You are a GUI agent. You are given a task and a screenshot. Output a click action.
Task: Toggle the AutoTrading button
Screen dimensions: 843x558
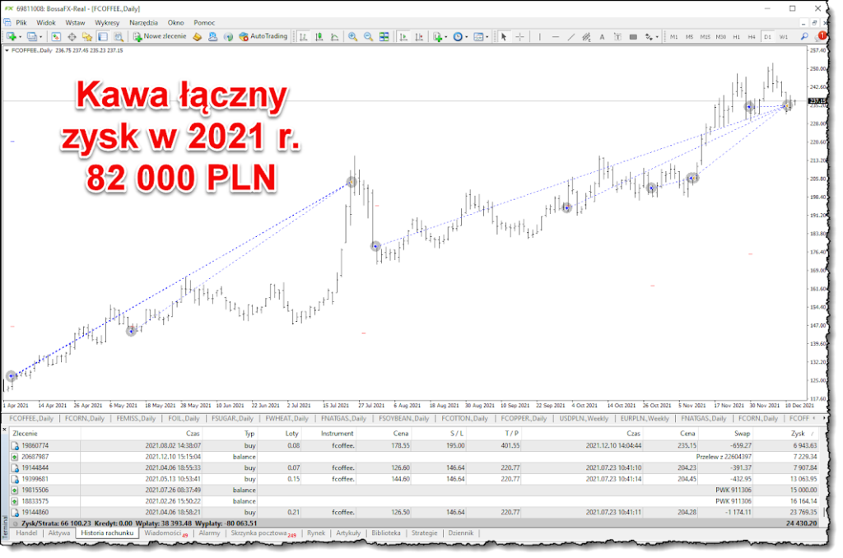[263, 36]
